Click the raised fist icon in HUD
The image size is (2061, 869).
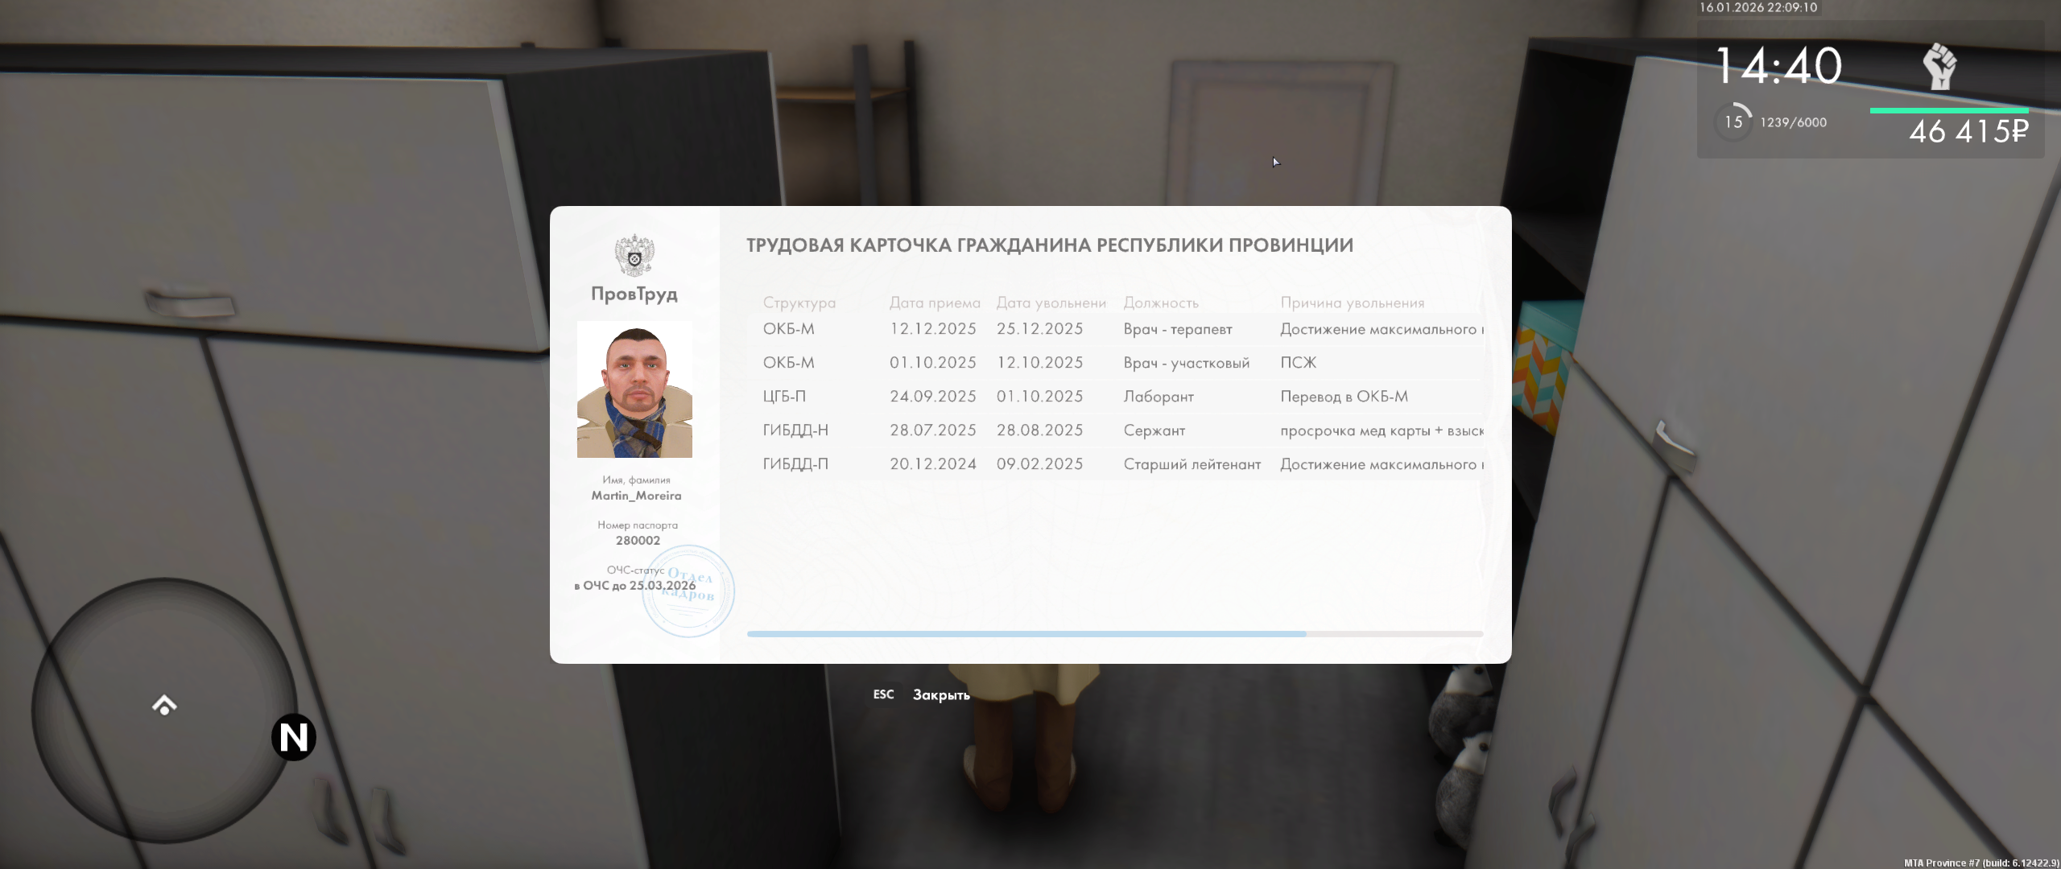(x=1940, y=66)
